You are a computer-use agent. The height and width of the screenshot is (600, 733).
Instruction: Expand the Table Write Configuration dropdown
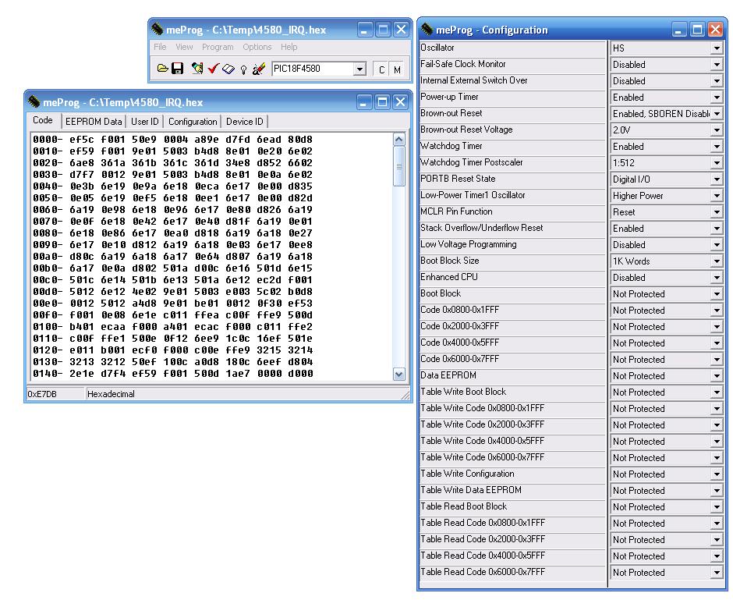coord(717,474)
